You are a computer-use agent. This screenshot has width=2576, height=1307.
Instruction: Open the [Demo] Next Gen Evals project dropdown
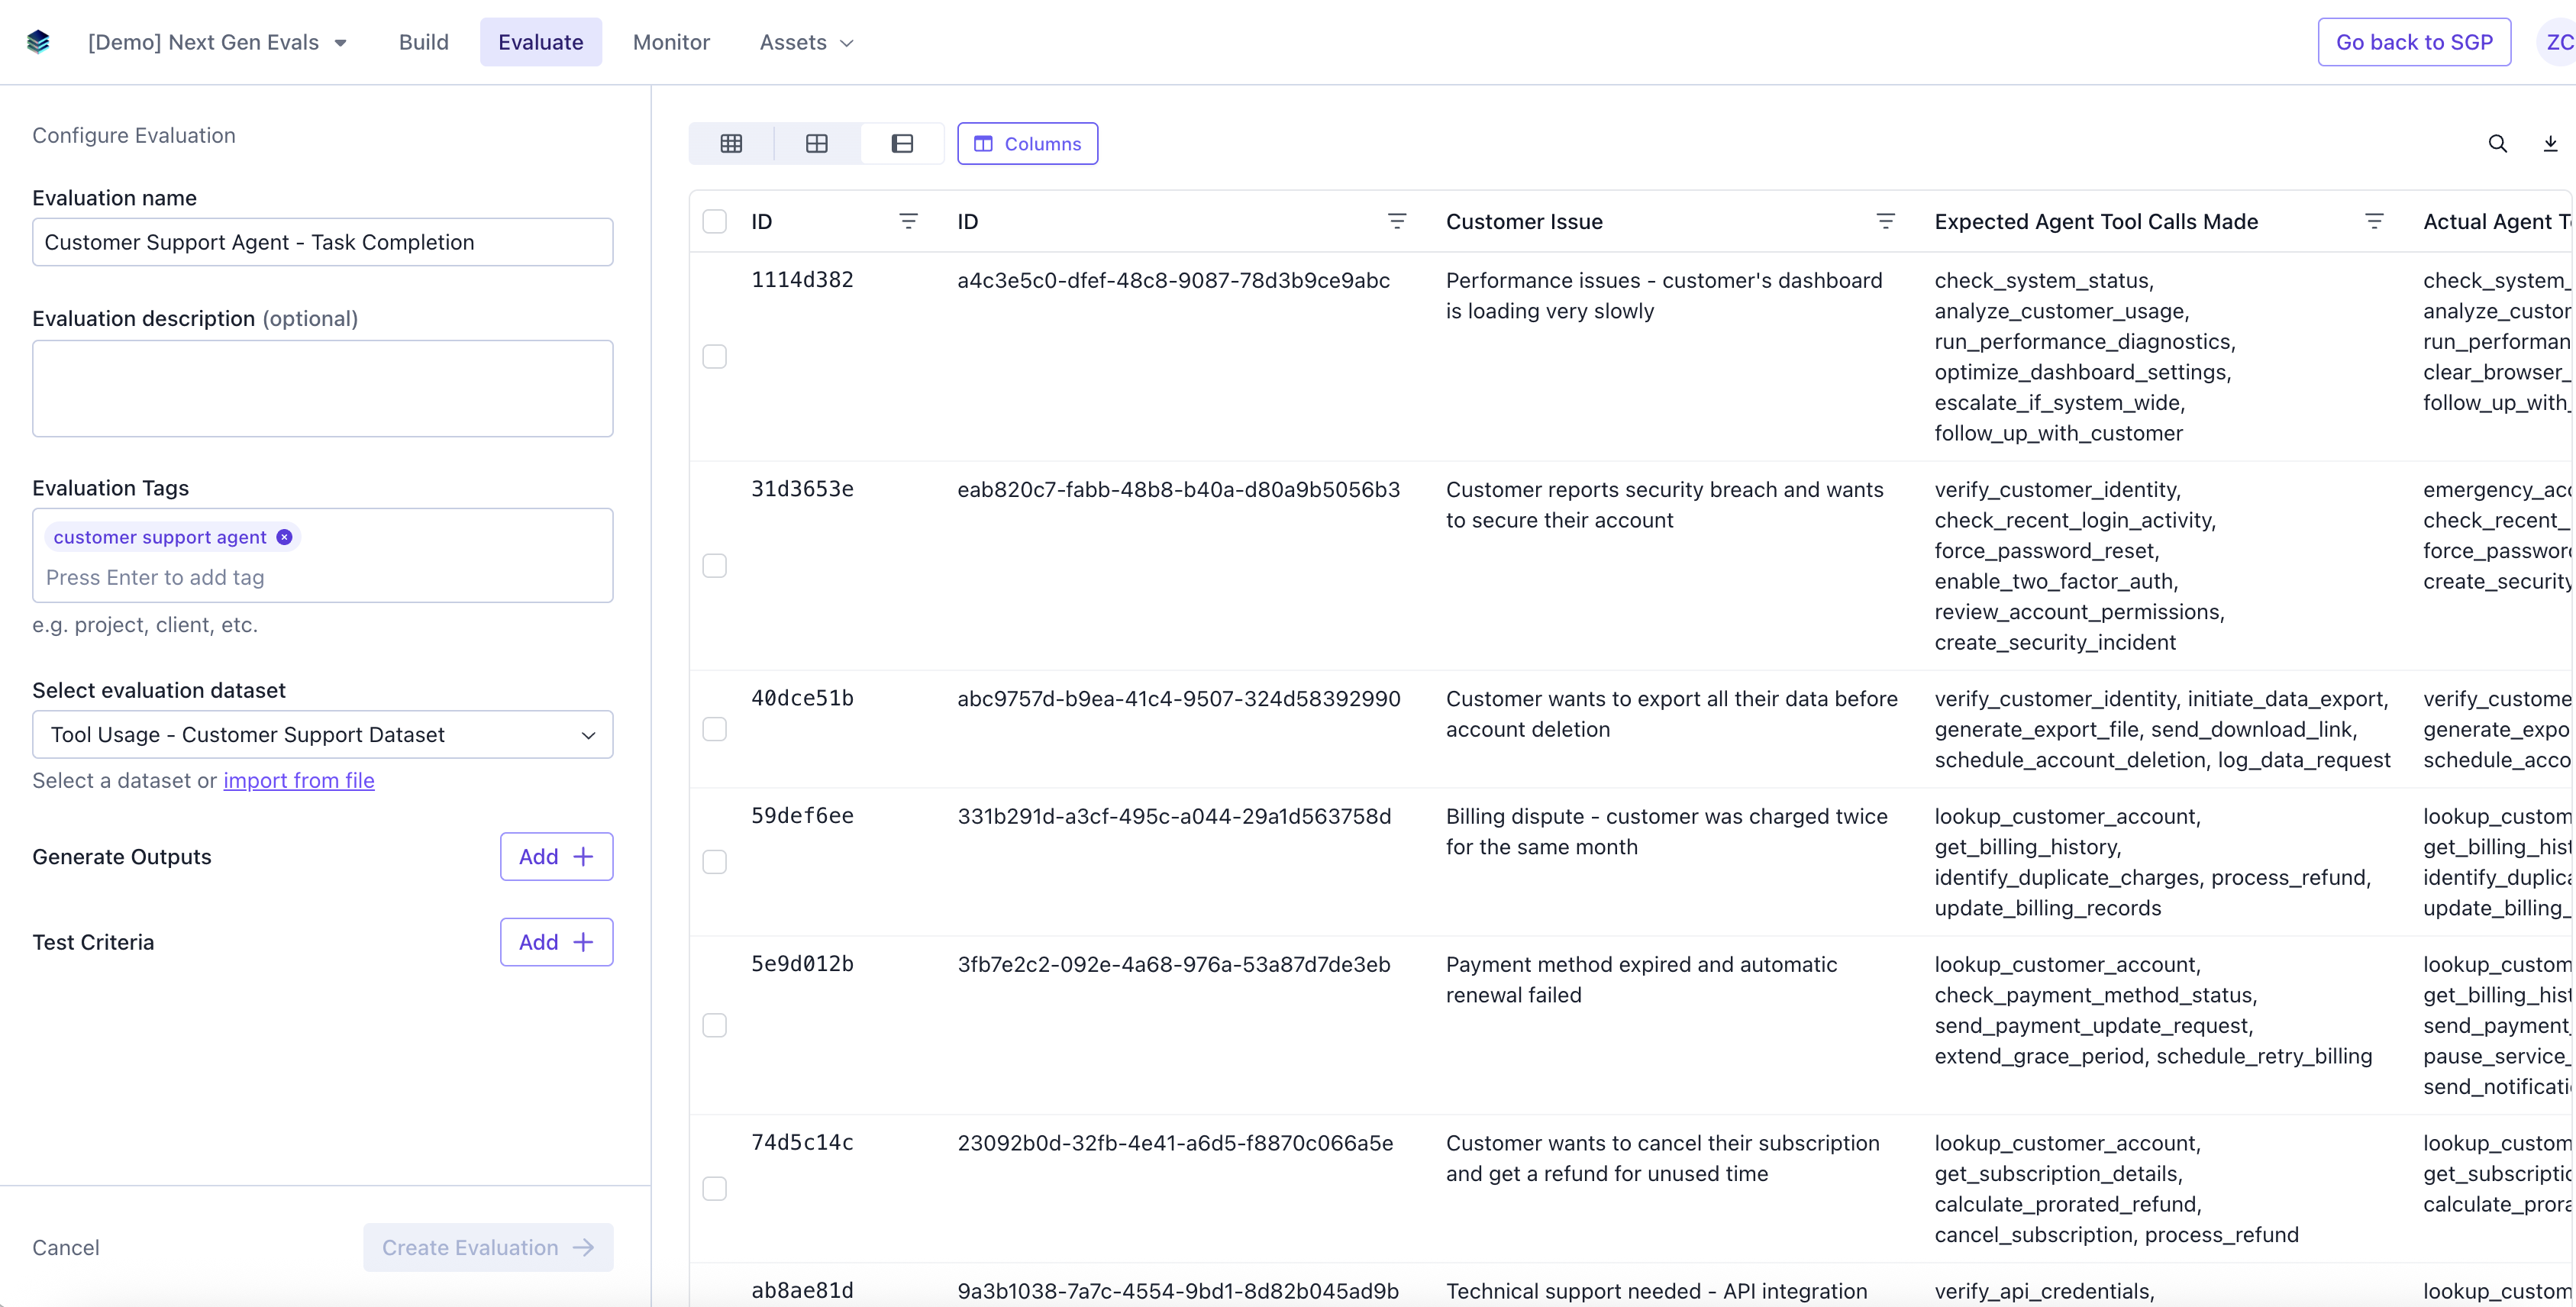217,42
